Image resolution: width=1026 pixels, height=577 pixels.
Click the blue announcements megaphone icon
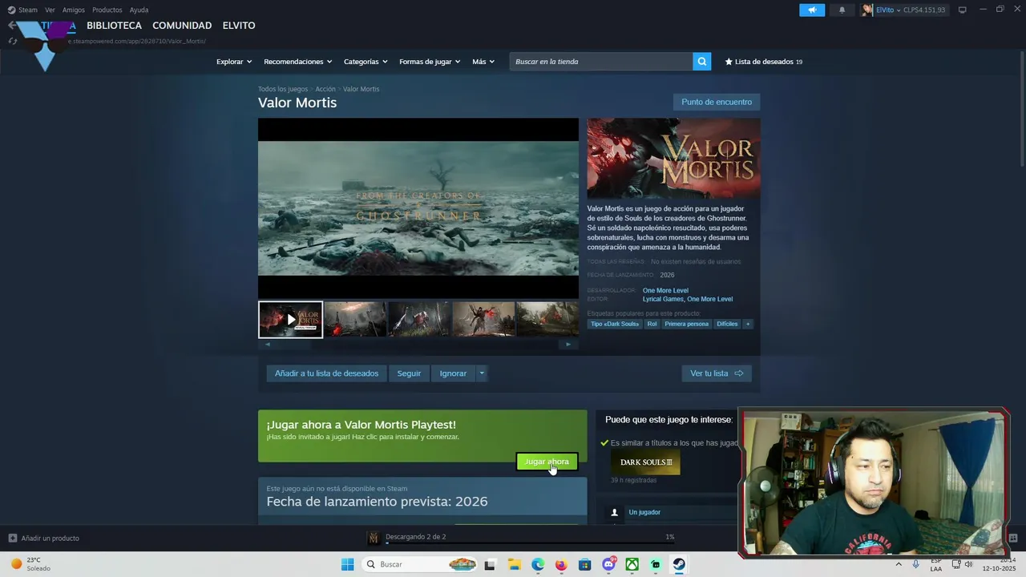point(812,10)
